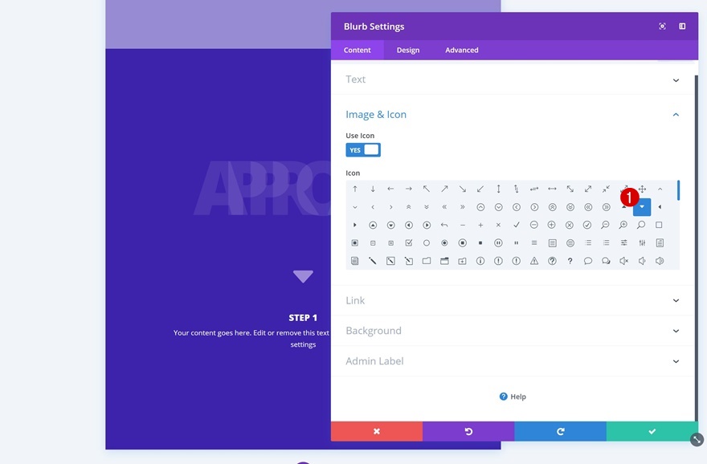Select the zoom-in magnifier icon
The image size is (707, 464).
(x=623, y=225)
